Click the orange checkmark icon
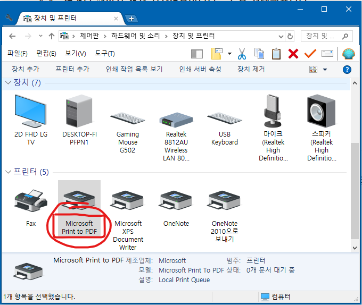 pos(310,54)
